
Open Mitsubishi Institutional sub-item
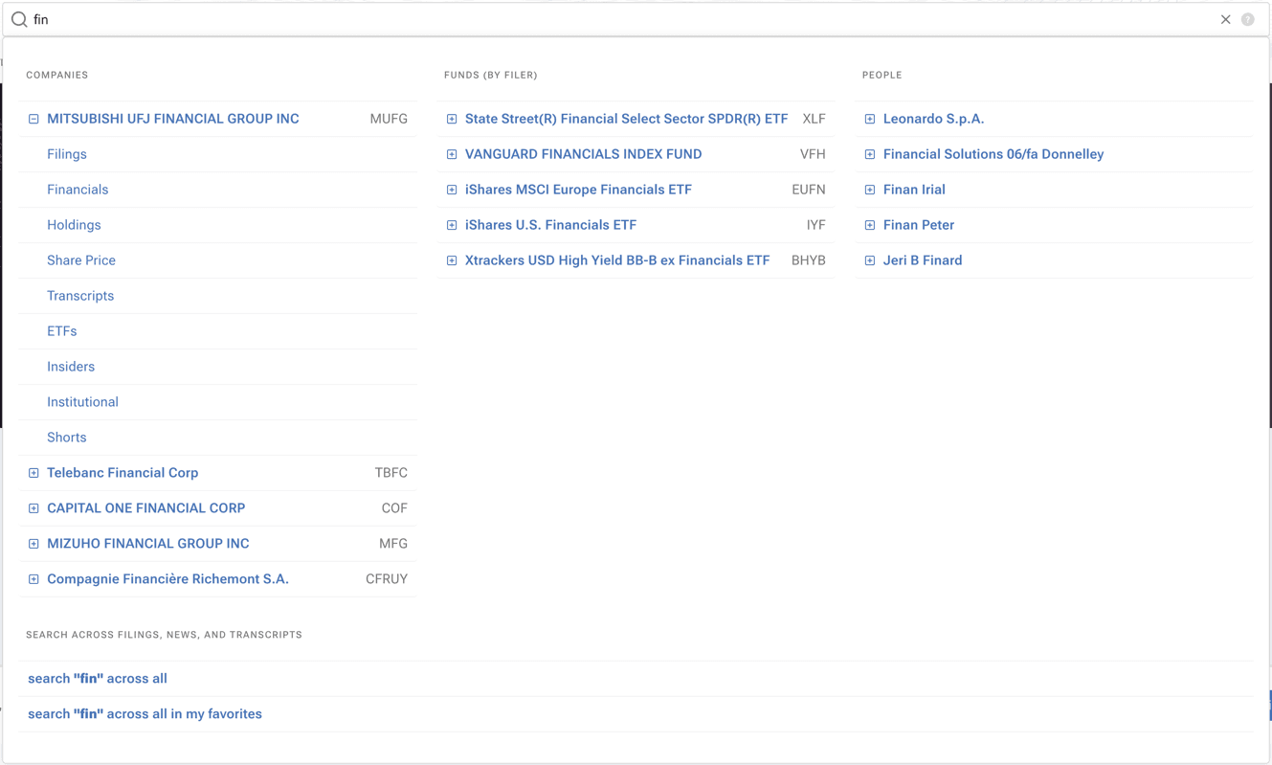83,402
